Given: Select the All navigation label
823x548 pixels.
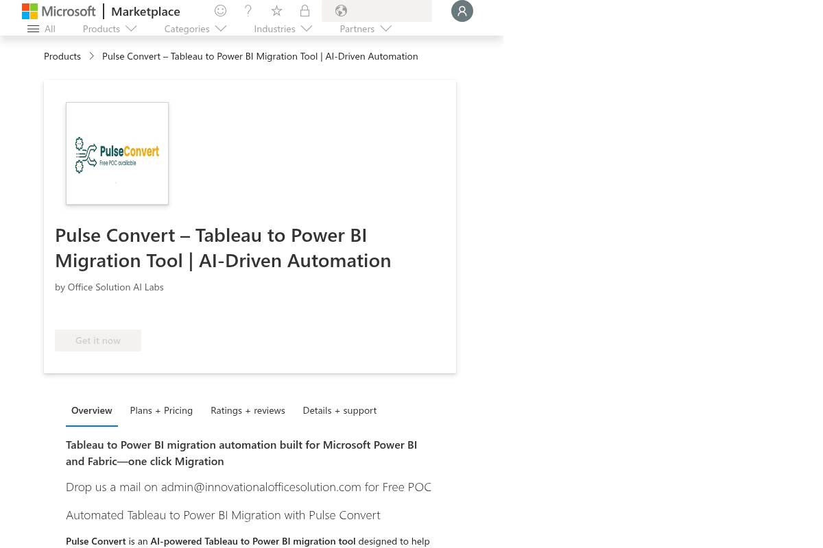Looking at the screenshot, I should point(50,29).
